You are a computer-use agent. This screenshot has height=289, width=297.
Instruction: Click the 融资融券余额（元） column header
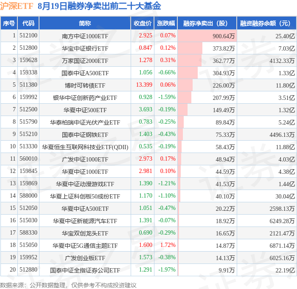click(267, 23)
